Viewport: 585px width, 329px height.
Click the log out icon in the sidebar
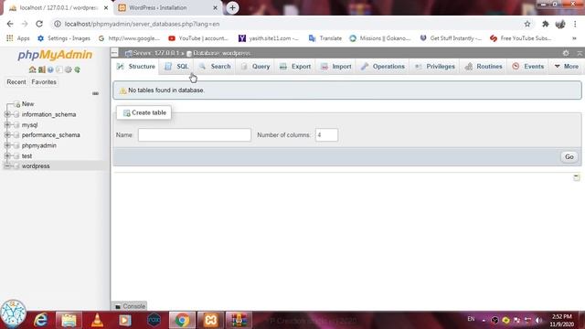coord(41,69)
